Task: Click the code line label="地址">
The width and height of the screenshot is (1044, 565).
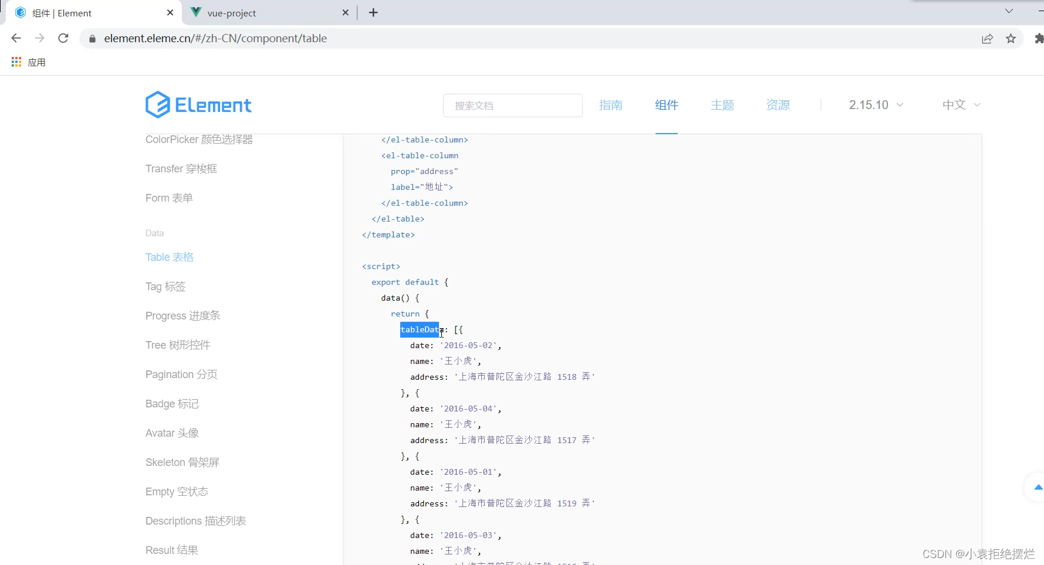Action: point(422,187)
